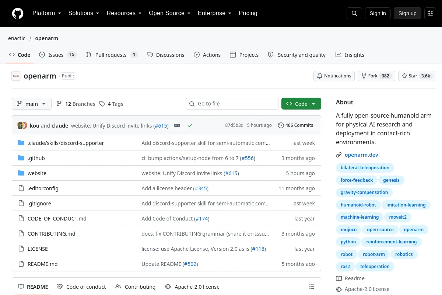The width and height of the screenshot is (442, 295).
Task: Click the mujoco topic tag
Action: [x=348, y=230]
